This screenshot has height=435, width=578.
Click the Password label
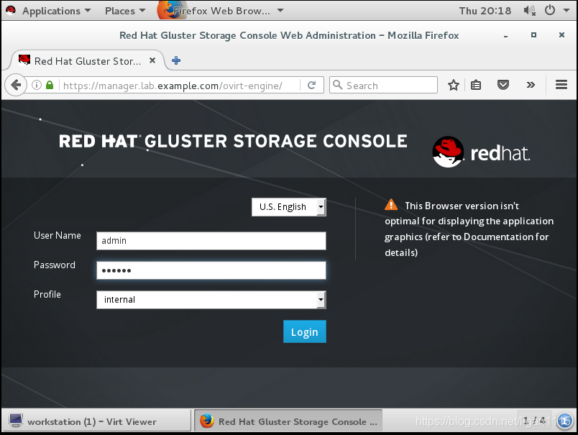pos(54,265)
